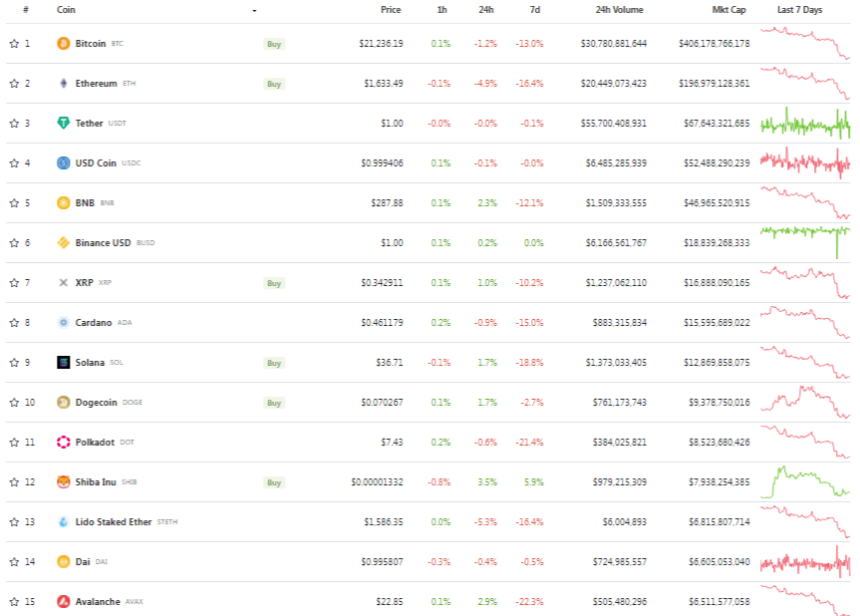Click the red Avalanche logo icon
860x616 pixels.
pyautogui.click(x=64, y=602)
